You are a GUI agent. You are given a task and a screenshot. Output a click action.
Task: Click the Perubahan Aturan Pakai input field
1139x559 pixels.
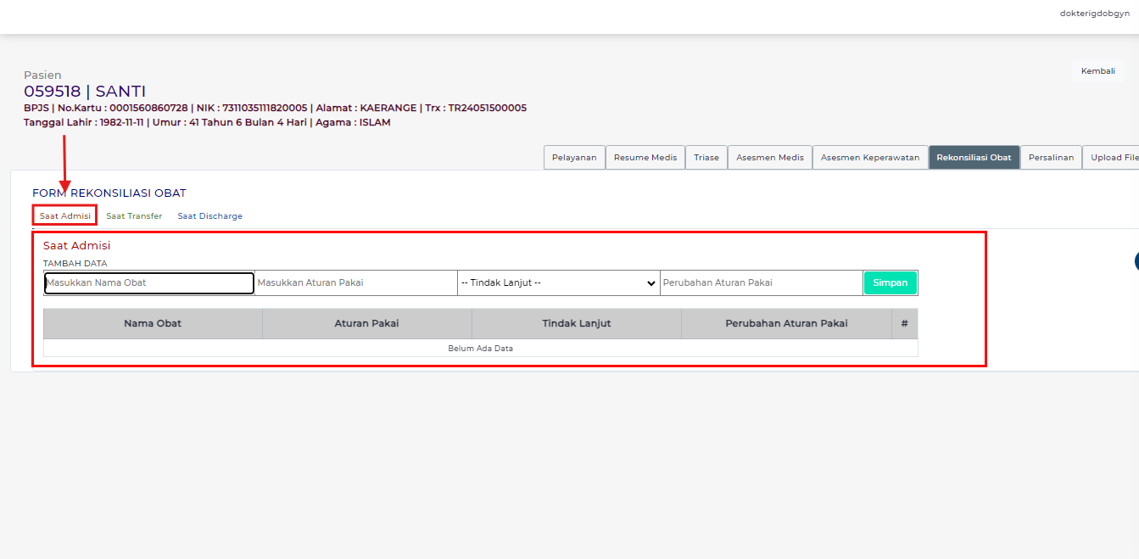point(761,283)
